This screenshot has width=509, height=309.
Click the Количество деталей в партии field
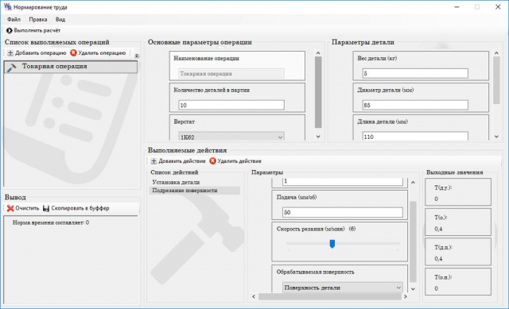tap(231, 105)
